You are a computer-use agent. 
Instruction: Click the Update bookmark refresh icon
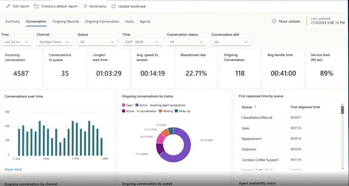coord(113,6)
